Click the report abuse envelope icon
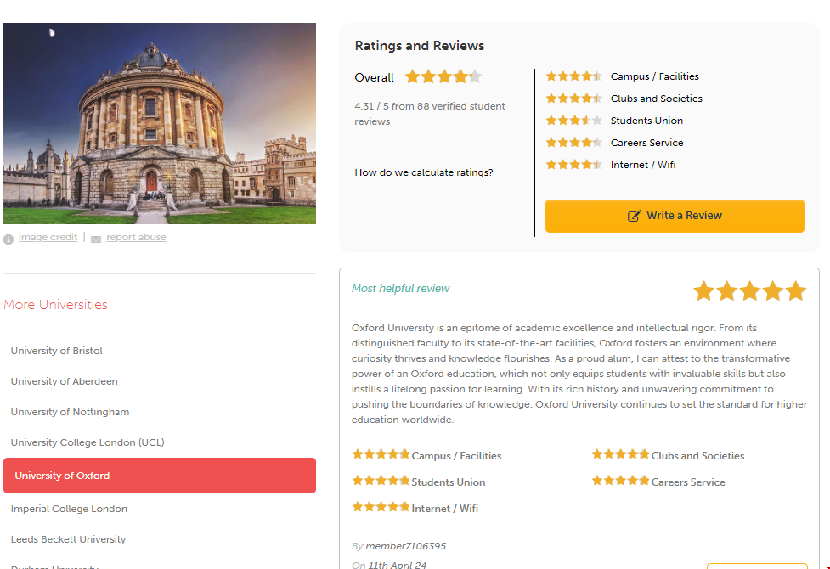The width and height of the screenshot is (830, 569). pyautogui.click(x=96, y=239)
